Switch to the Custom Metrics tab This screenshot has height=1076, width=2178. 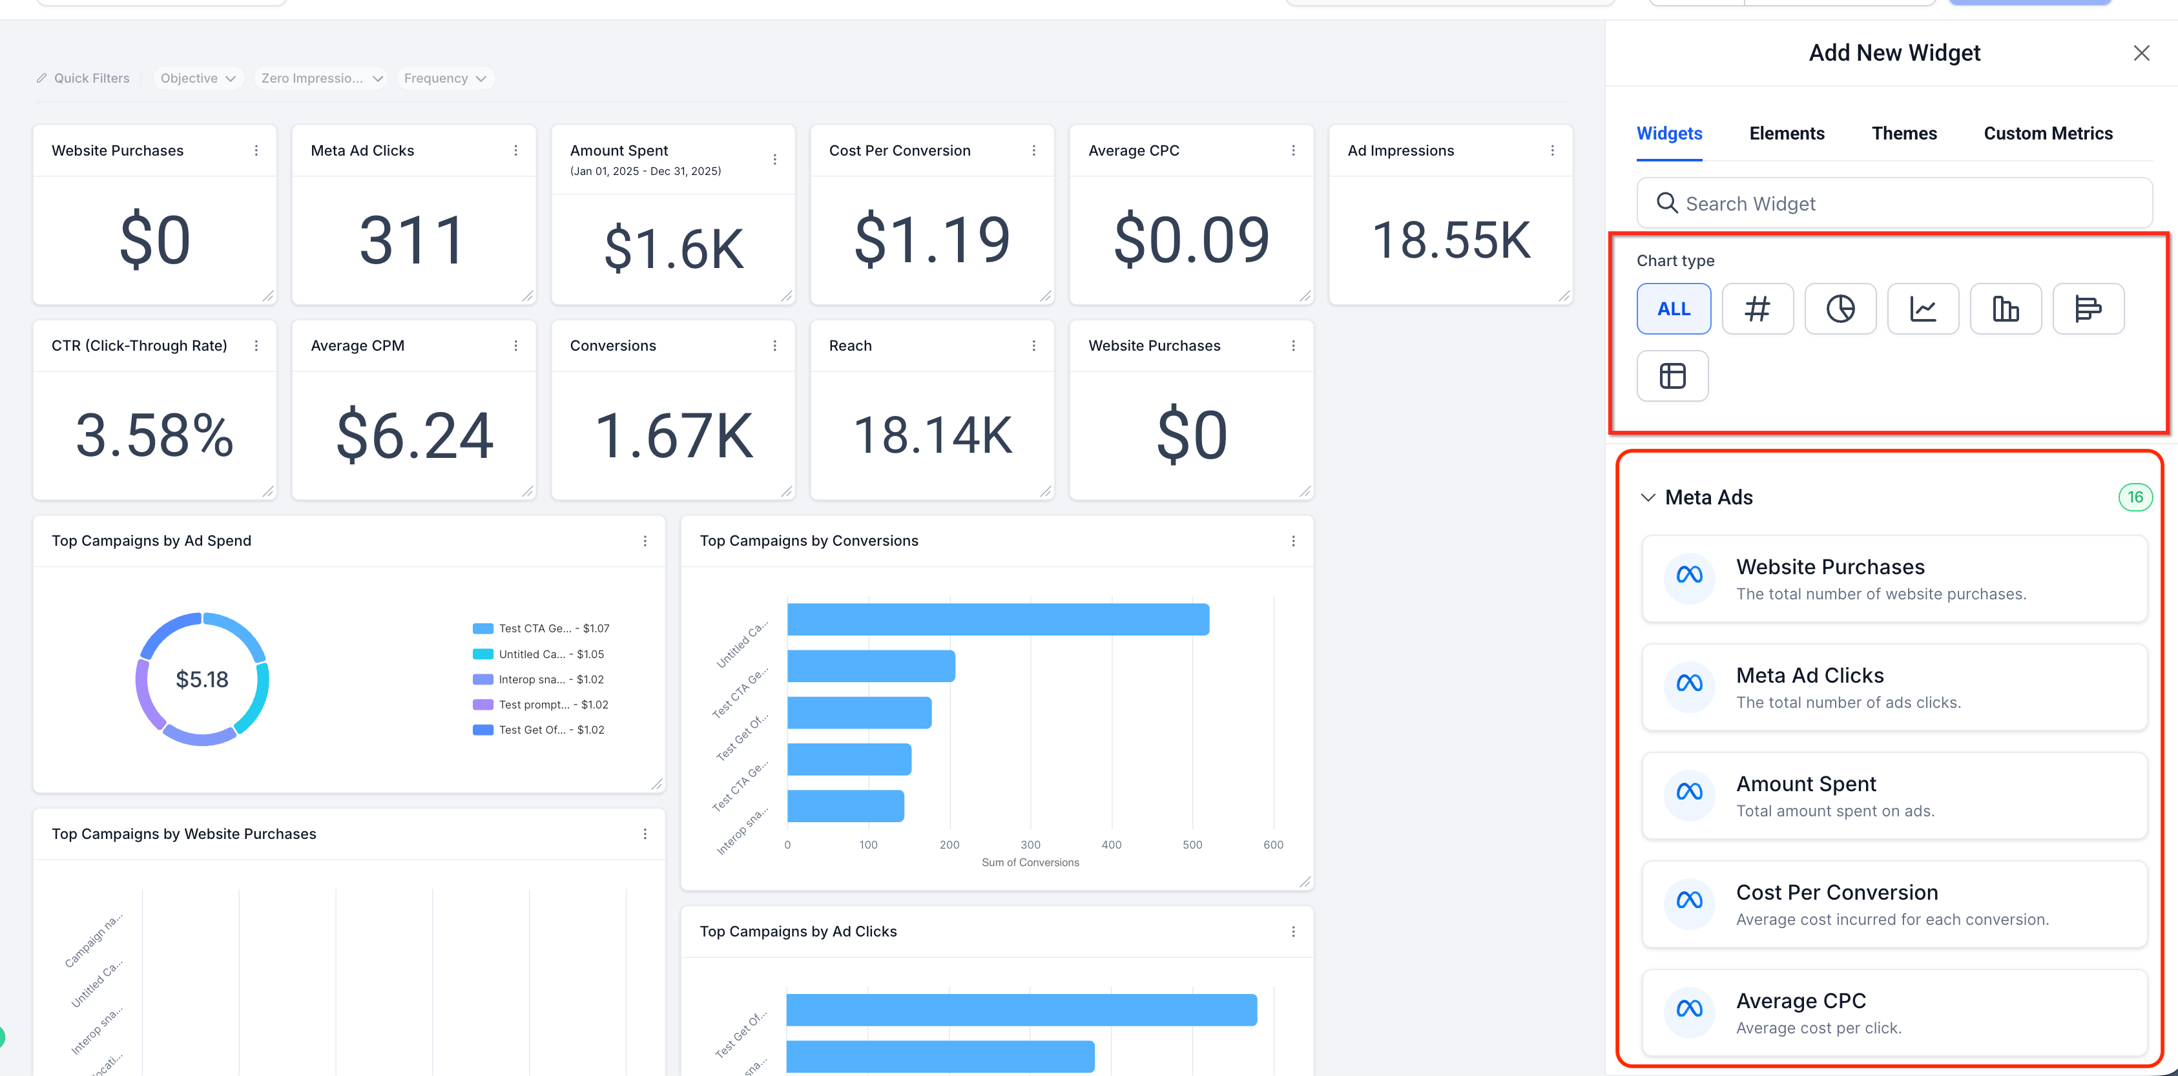[2048, 134]
